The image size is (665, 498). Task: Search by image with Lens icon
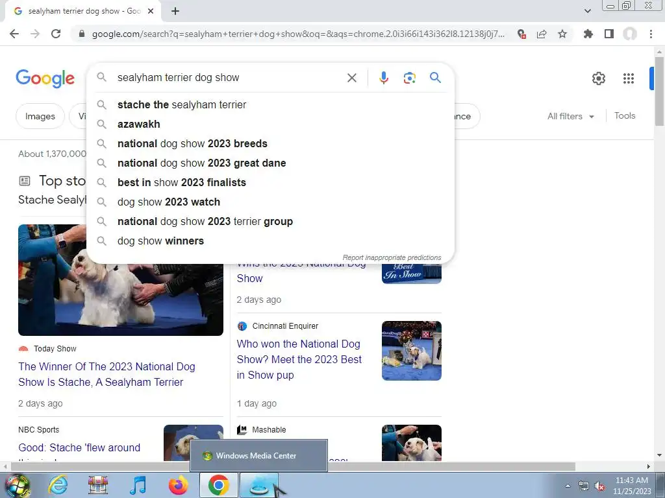point(409,78)
